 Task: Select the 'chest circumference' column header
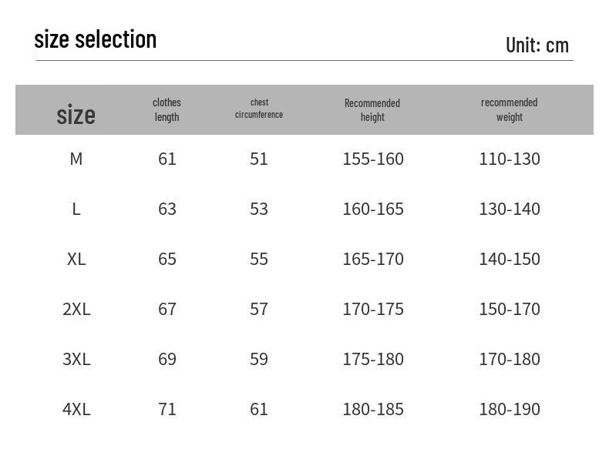click(x=259, y=109)
